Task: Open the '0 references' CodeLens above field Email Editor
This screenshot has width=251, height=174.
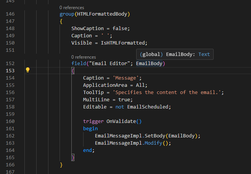Action: tap(84, 57)
